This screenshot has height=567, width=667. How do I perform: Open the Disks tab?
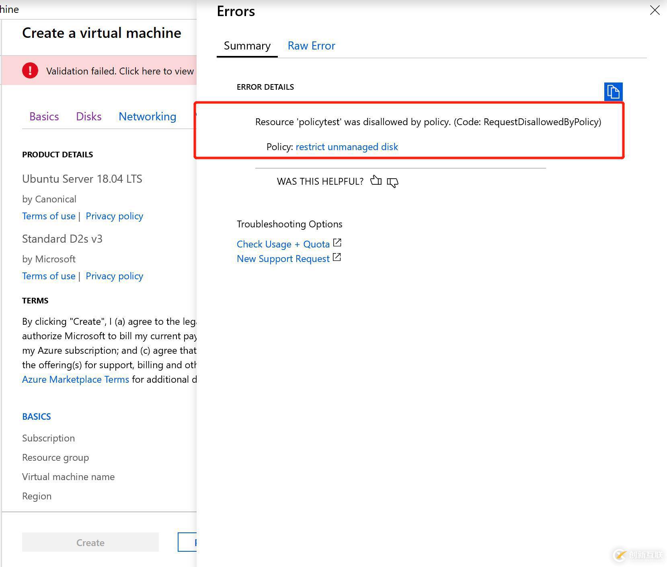(x=88, y=116)
